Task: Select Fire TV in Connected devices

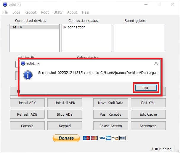Action: [34, 27]
